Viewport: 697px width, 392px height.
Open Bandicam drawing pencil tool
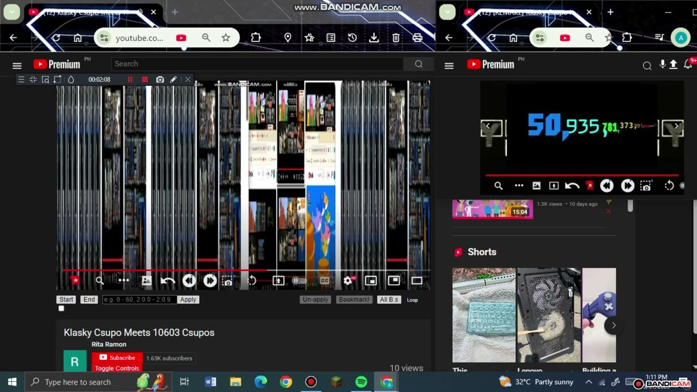click(173, 79)
